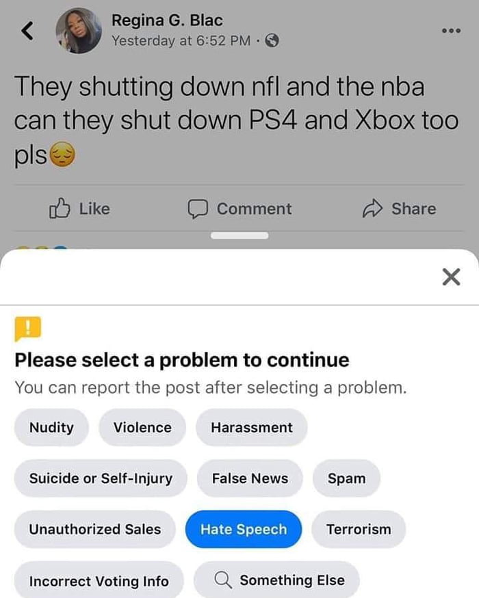Screen dimensions: 479x598
Task: Go back using the arrow icon
Action: click(27, 31)
